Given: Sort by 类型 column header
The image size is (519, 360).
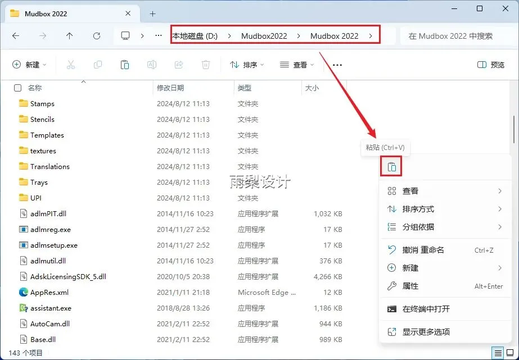Looking at the screenshot, I should click(244, 88).
